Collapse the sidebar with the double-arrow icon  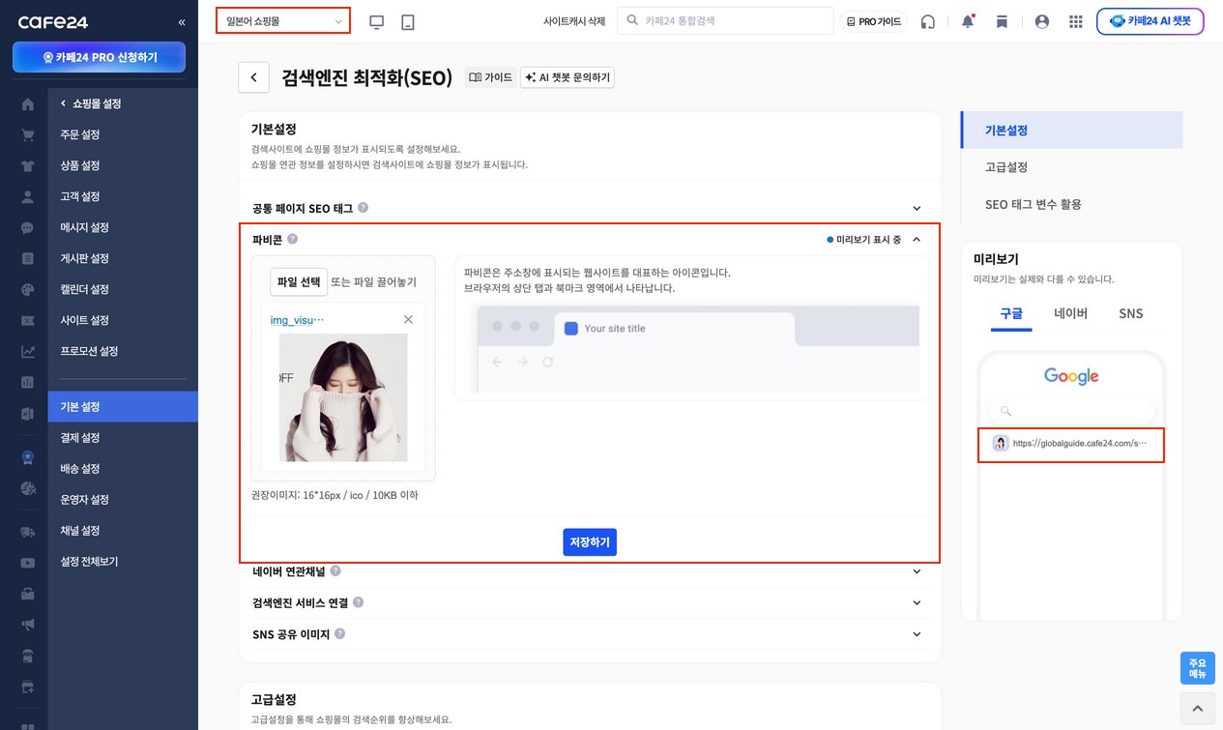tap(182, 22)
